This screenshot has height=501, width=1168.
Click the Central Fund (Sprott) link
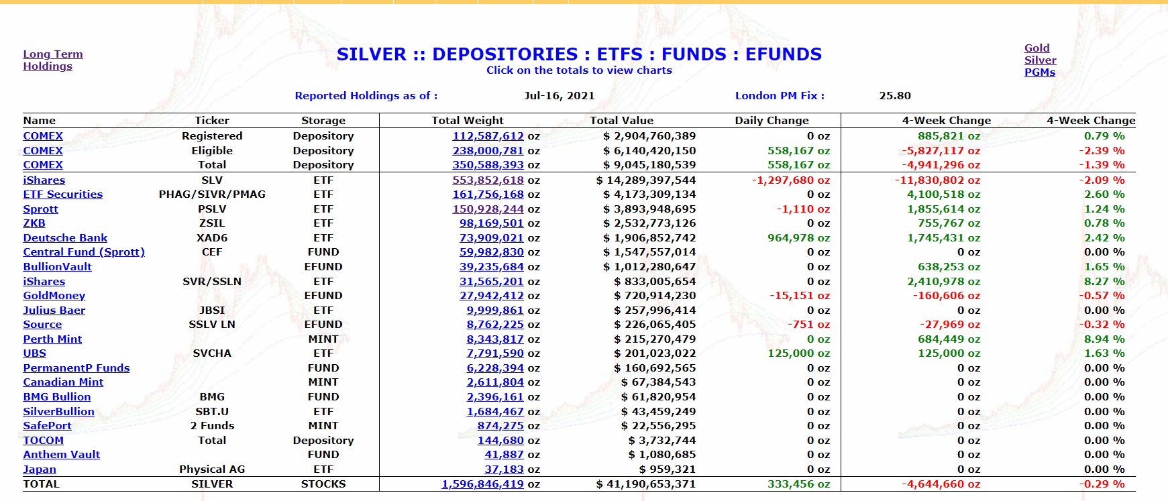[84, 252]
